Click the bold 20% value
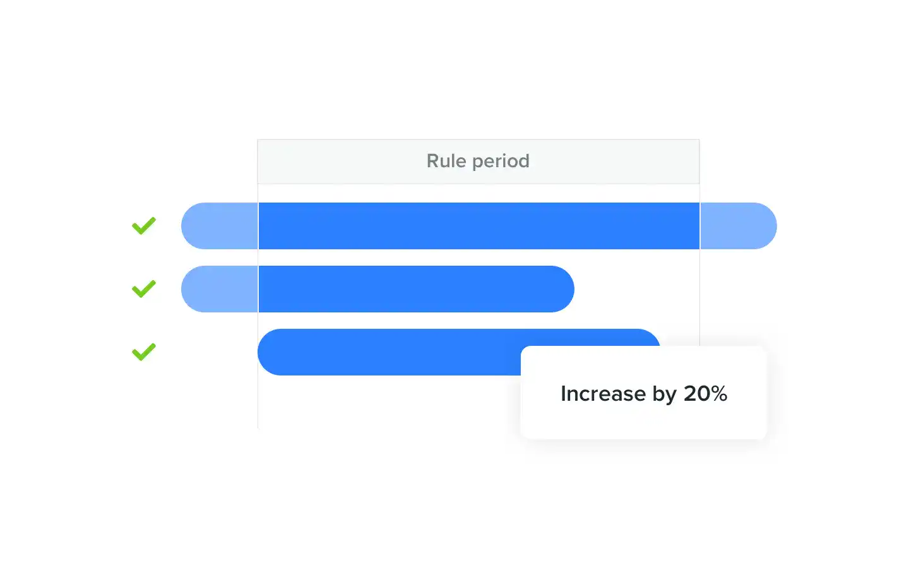This screenshot has height=568, width=909. pos(705,394)
